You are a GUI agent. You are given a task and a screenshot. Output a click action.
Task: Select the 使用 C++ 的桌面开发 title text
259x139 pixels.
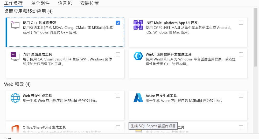click(x=39, y=23)
